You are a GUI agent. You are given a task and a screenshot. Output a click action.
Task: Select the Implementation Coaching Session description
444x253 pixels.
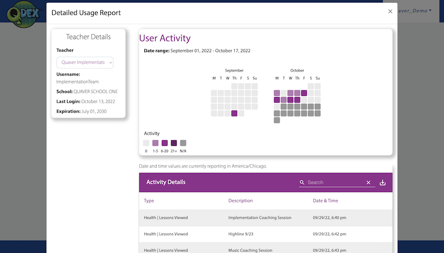click(260, 217)
